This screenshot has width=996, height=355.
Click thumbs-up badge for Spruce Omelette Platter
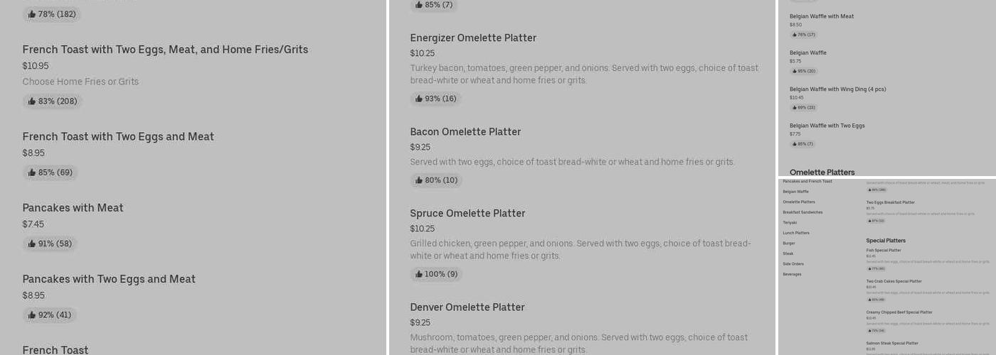[436, 274]
